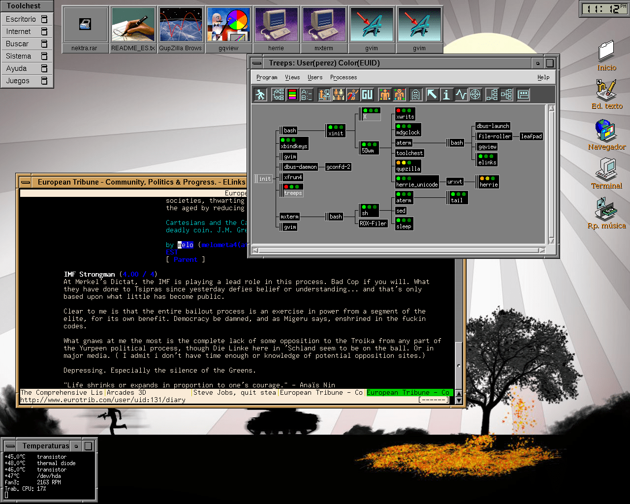
Task: Open the Juegos submenu in Toolchest
Action: click(27, 81)
